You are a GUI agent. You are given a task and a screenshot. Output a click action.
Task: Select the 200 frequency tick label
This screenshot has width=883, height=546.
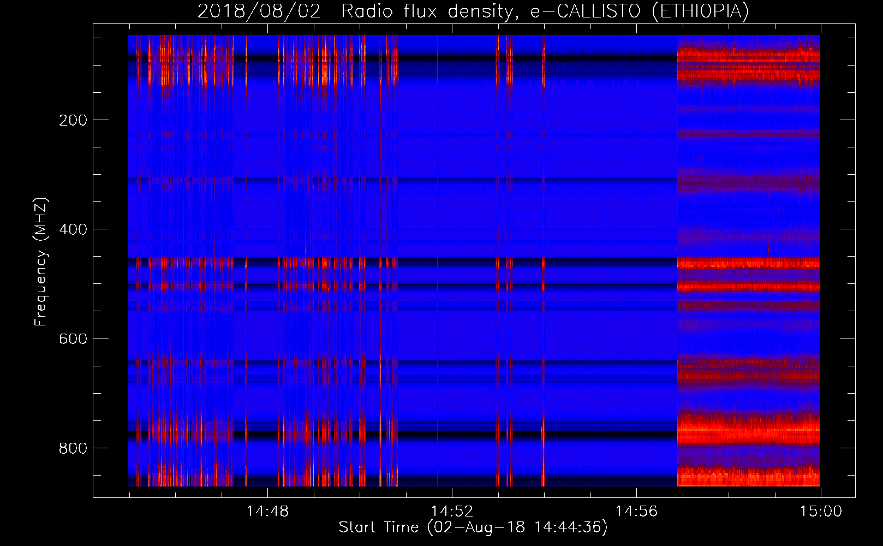point(73,120)
